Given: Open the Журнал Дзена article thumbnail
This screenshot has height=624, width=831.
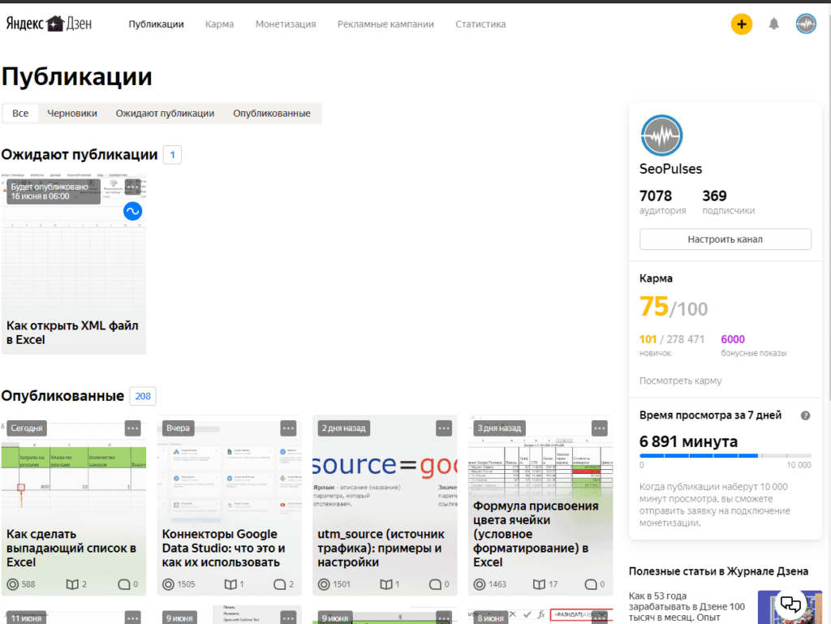Looking at the screenshot, I should coord(790,607).
